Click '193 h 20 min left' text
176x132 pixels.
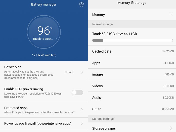click(x=44, y=55)
